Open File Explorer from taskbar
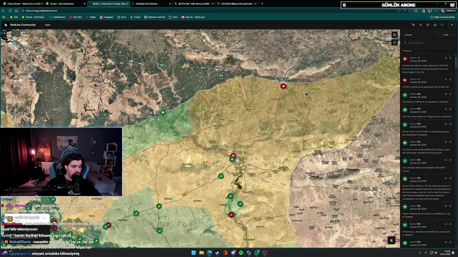 click(201, 253)
